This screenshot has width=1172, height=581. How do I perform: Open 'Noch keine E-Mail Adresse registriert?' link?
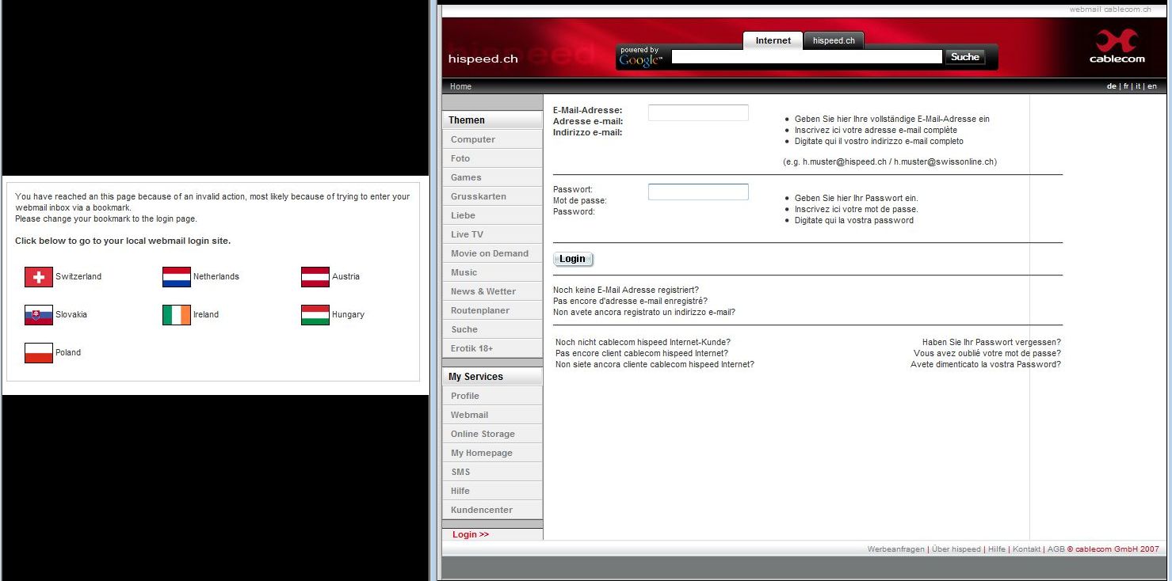(625, 290)
